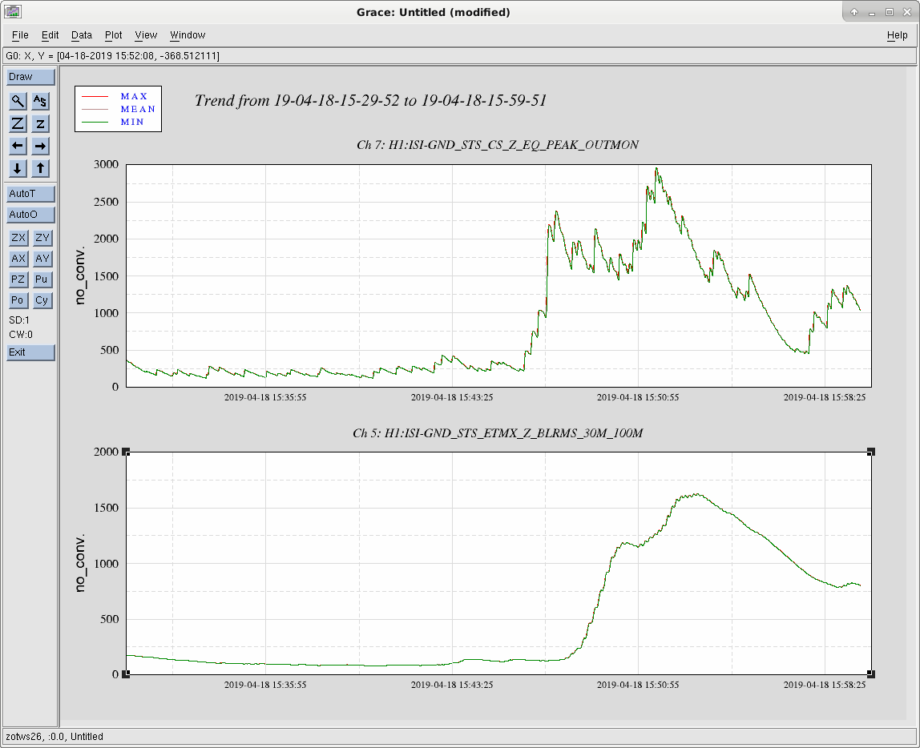
Task: Click the CW:0 indicator
Action: tap(21, 335)
